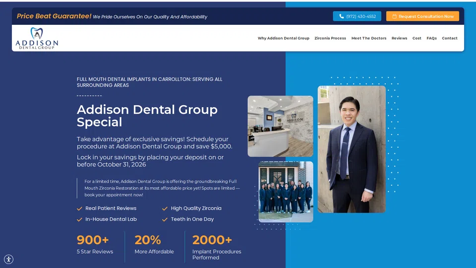The width and height of the screenshot is (476, 268).
Task: Call the (972) 430-4552 phone button
Action: 357,16
